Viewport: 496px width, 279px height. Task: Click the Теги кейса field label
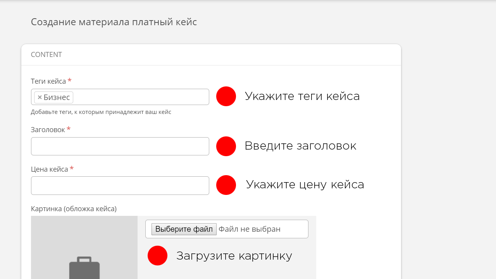(x=48, y=81)
